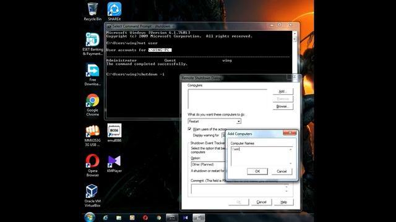Click Cancel in Add Computers dialog

pos(282,171)
